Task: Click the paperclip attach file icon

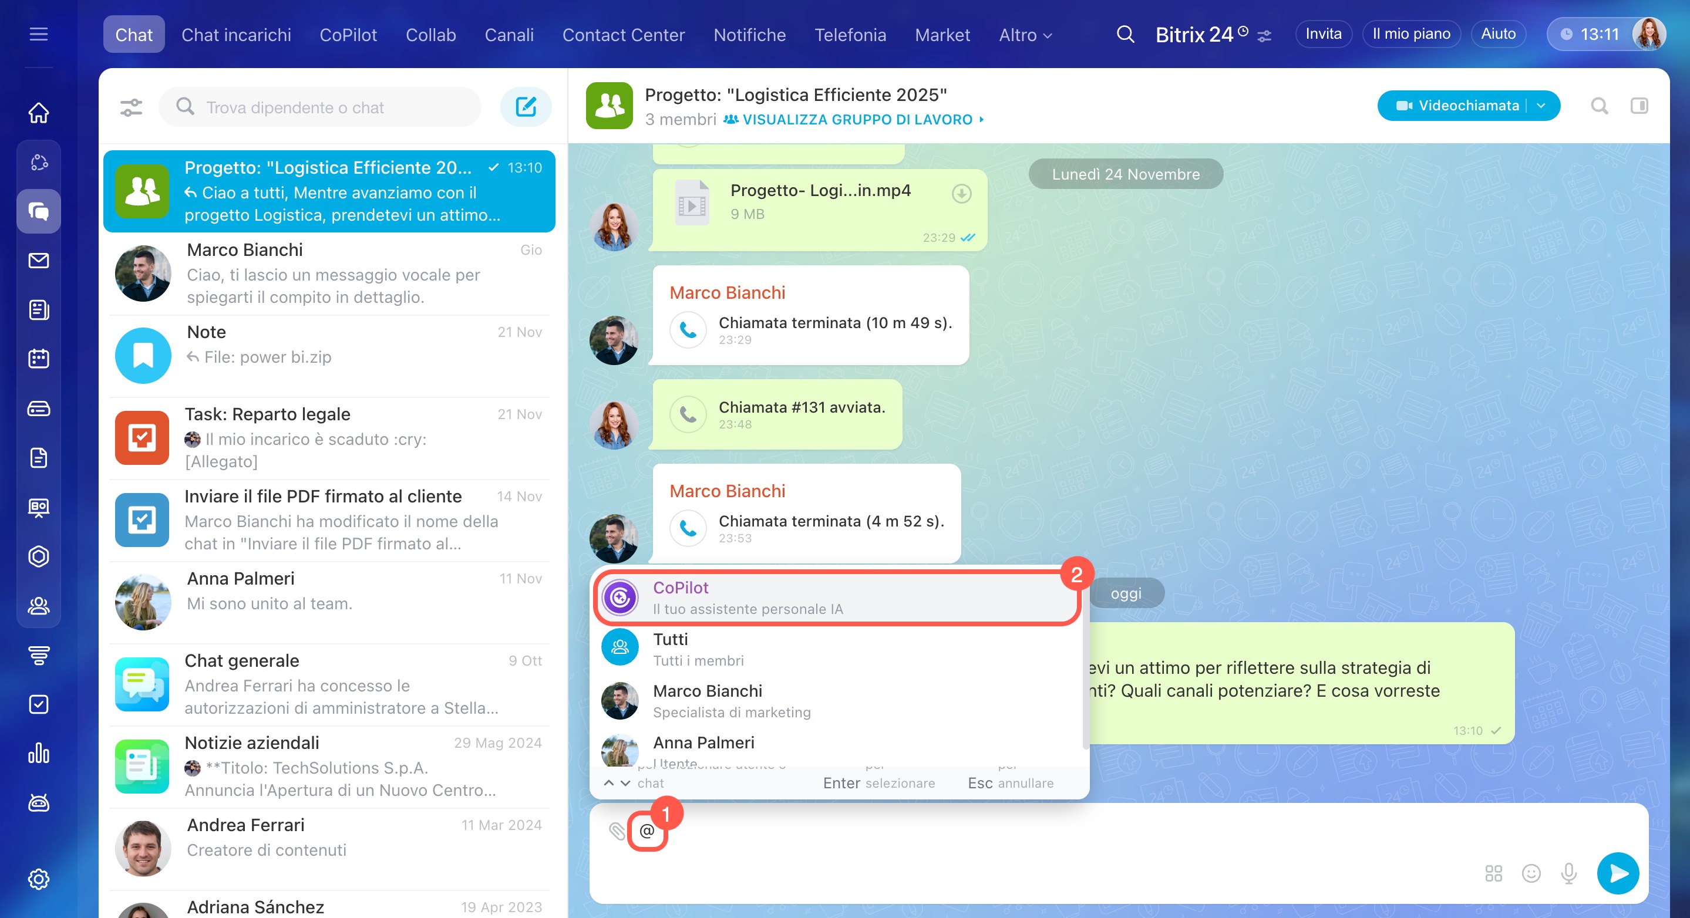Action: click(x=616, y=831)
